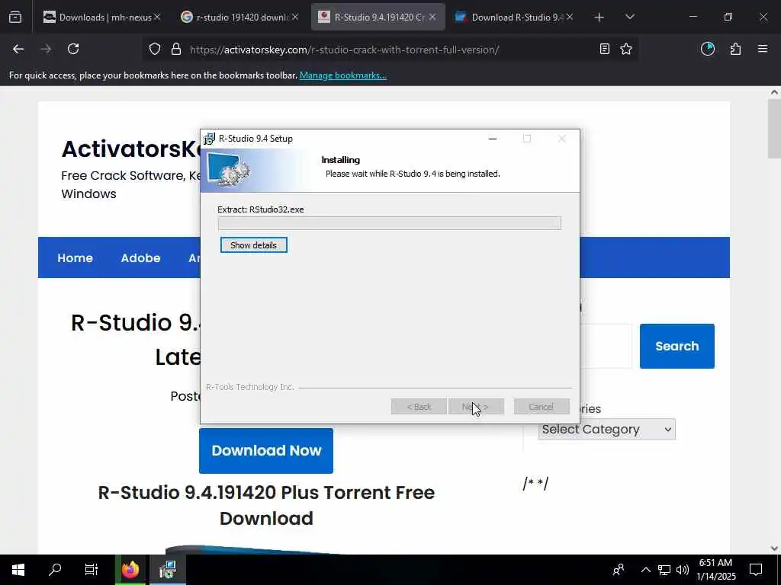Viewport: 781px width, 585px height.
Task: Click the blue Search button
Action: coord(677,347)
